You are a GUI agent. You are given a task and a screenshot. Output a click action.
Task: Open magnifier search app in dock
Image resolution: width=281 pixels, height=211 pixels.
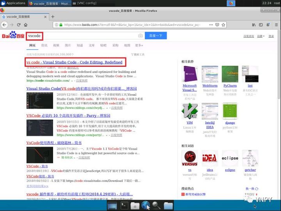[x=156, y=205]
